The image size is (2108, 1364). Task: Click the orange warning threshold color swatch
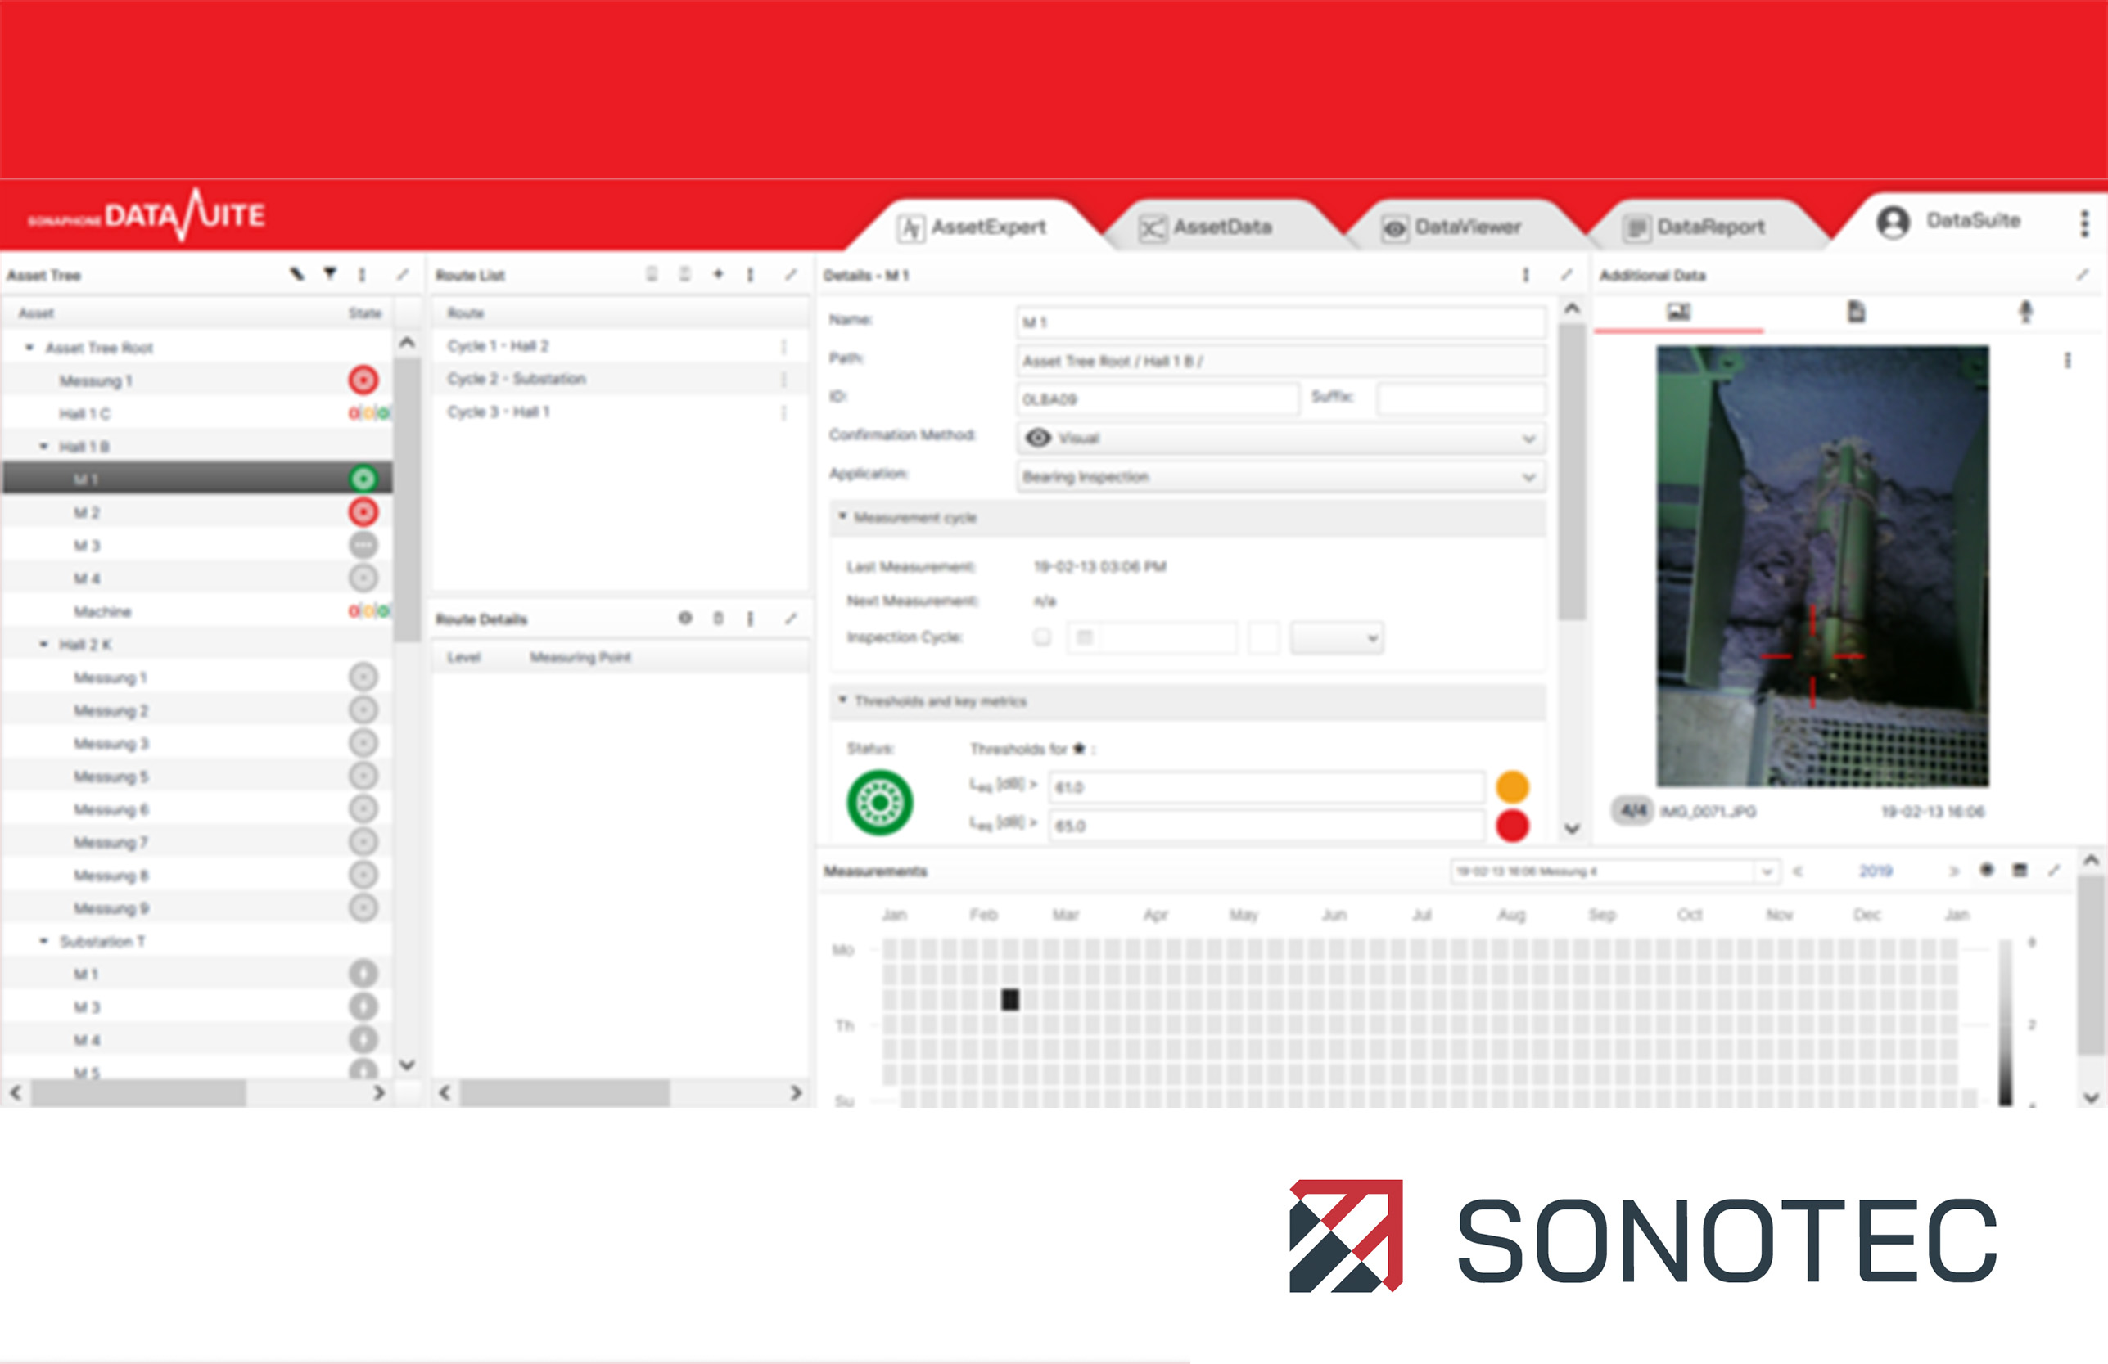pos(1512,786)
